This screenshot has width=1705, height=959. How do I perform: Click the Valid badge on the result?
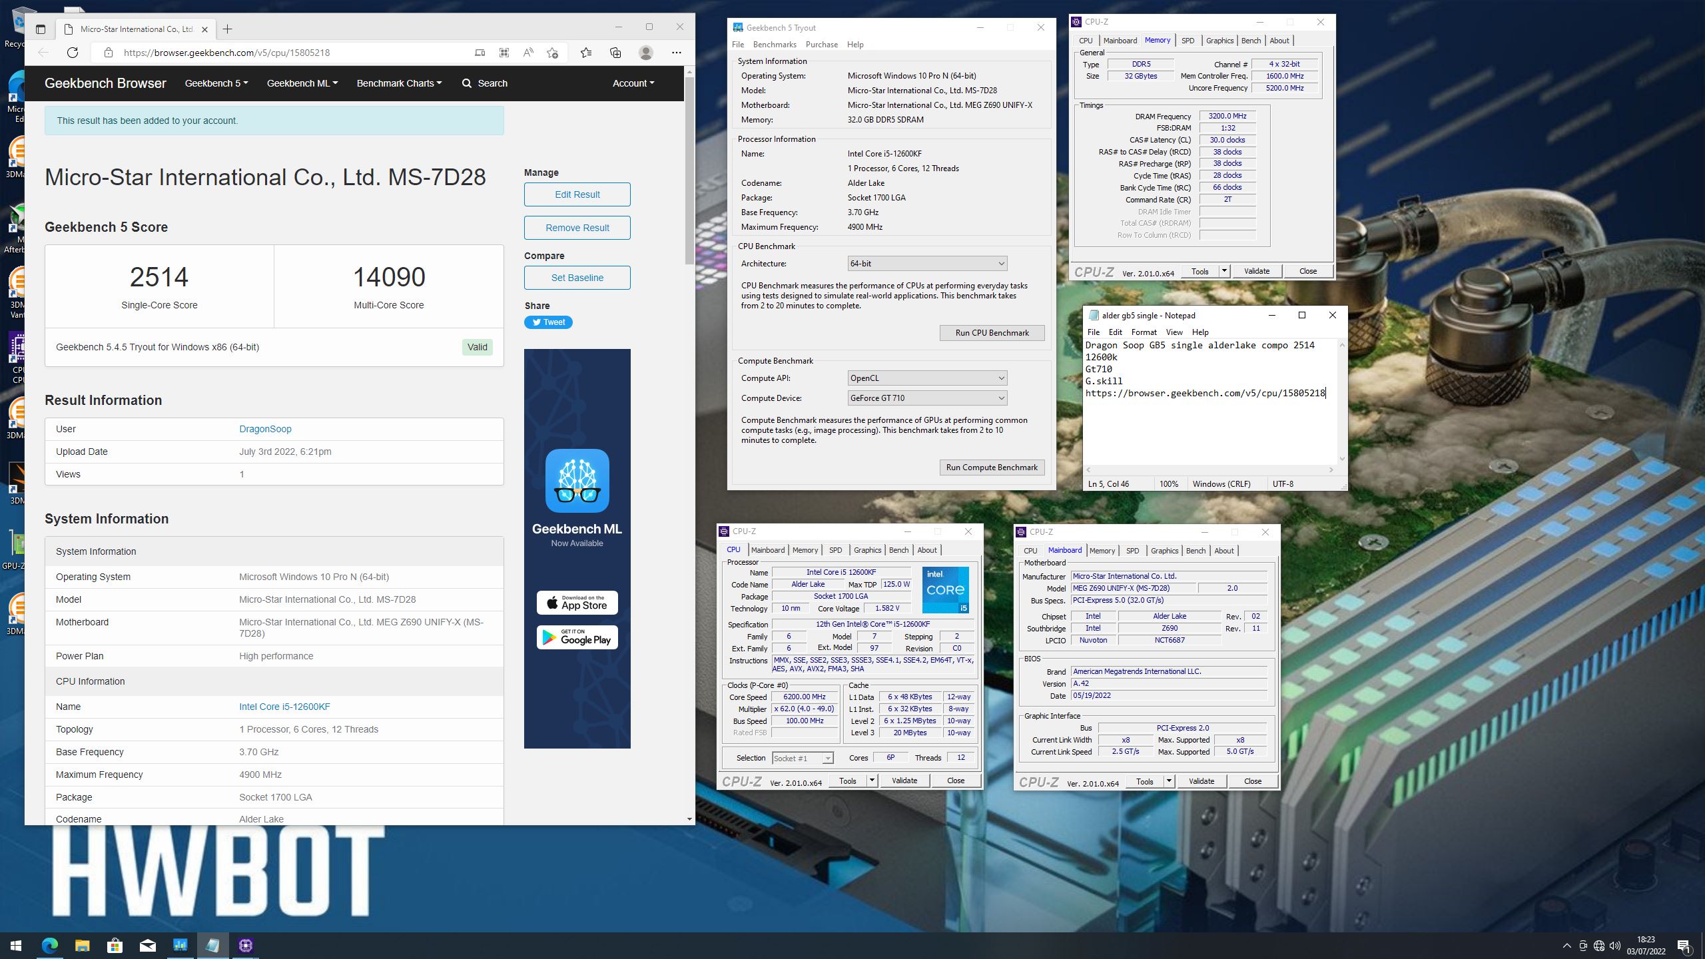[x=477, y=347]
